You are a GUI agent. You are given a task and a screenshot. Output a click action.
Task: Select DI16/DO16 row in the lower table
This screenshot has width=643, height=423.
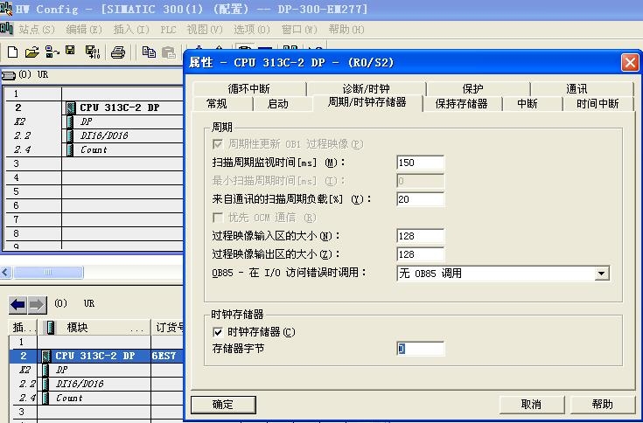pos(96,384)
